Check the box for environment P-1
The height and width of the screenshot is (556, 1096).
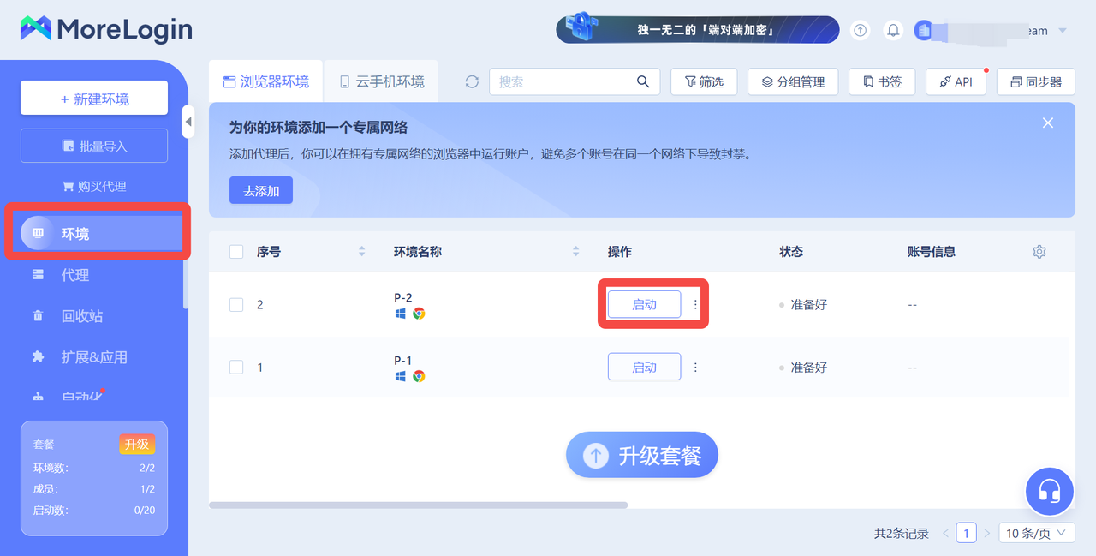coord(236,368)
